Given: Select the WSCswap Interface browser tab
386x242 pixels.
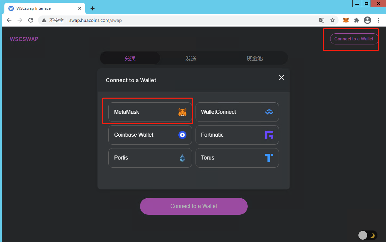Looking at the screenshot, I should click(45, 8).
